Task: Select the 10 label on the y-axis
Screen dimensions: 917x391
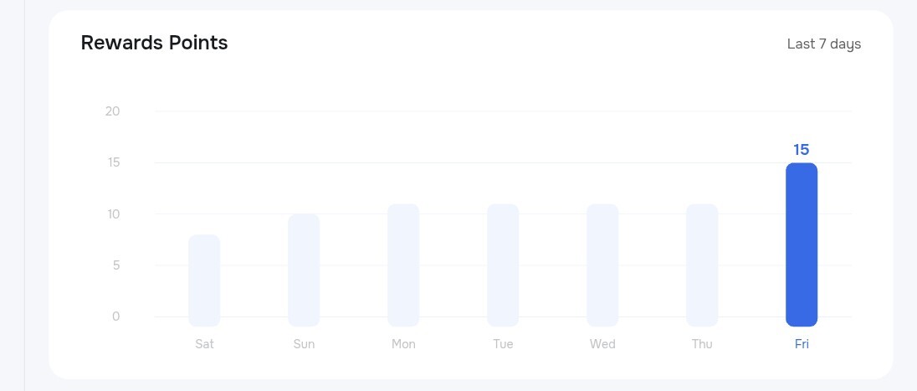Action: click(113, 214)
